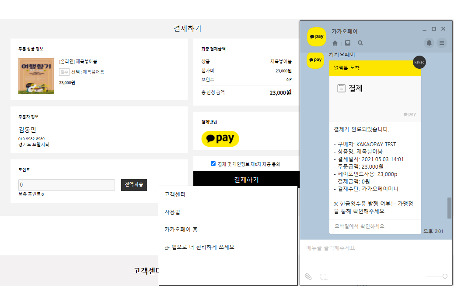Click the 참가비 23,000원 value
The height and width of the screenshot is (286, 454).
(283, 71)
